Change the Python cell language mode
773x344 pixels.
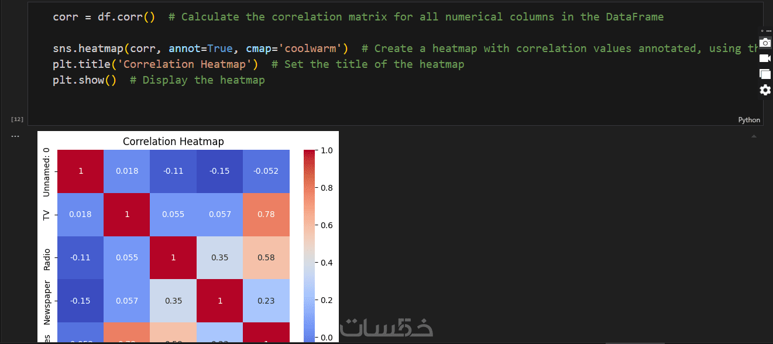pyautogui.click(x=749, y=120)
